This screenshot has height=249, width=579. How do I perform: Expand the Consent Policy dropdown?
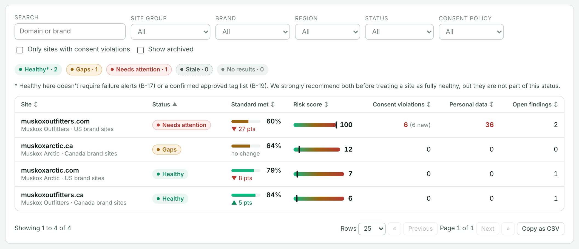click(471, 32)
